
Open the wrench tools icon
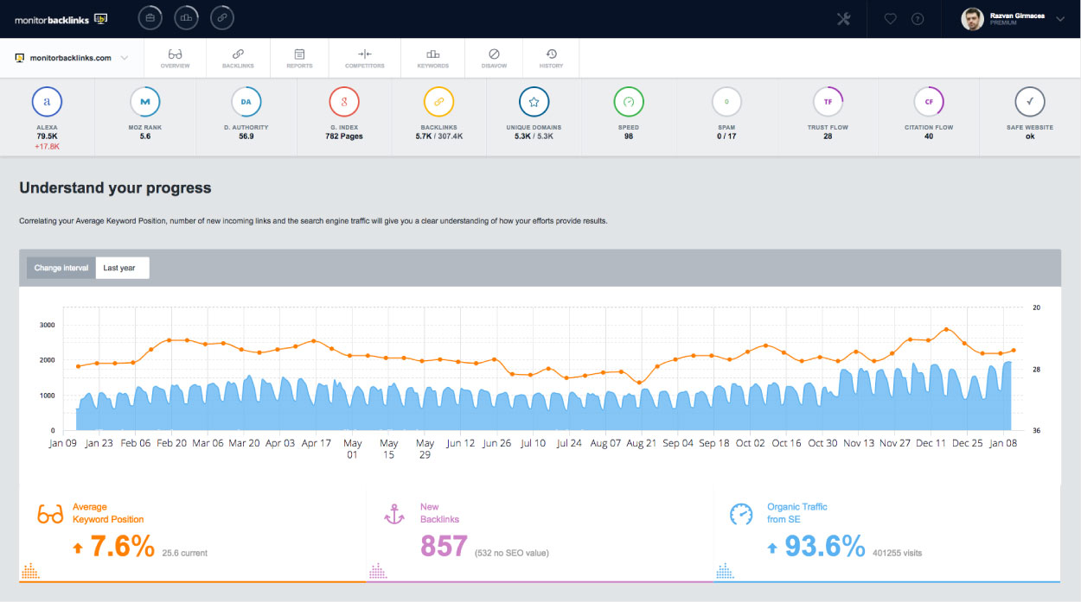click(843, 19)
